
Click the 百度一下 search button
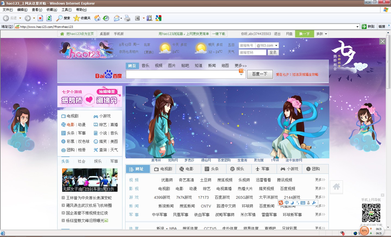pos(260,74)
